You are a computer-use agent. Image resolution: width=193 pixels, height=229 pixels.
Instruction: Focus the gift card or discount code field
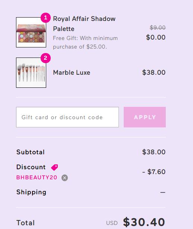[x=67, y=117]
